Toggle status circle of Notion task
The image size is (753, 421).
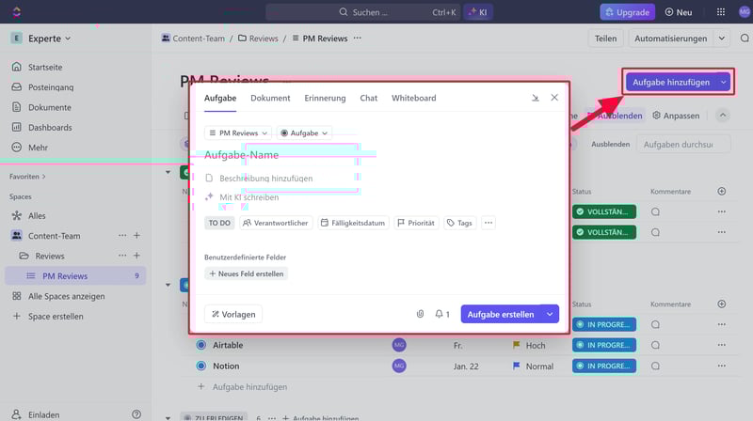[x=201, y=366]
